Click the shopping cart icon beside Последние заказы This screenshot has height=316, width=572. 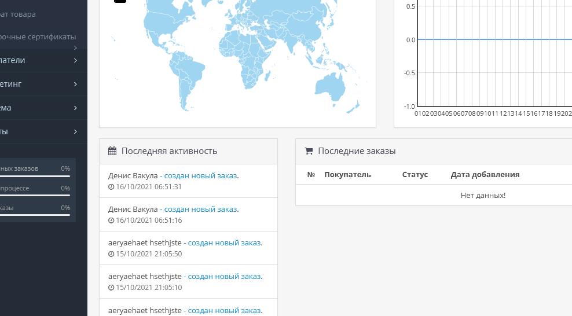(309, 151)
